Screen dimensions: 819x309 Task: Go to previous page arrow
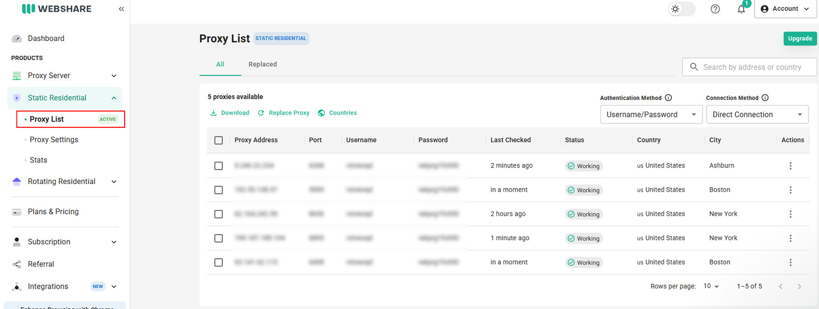(x=780, y=287)
